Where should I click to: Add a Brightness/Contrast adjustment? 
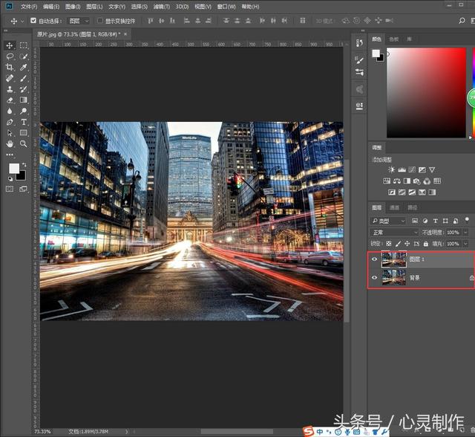pyautogui.click(x=391, y=170)
